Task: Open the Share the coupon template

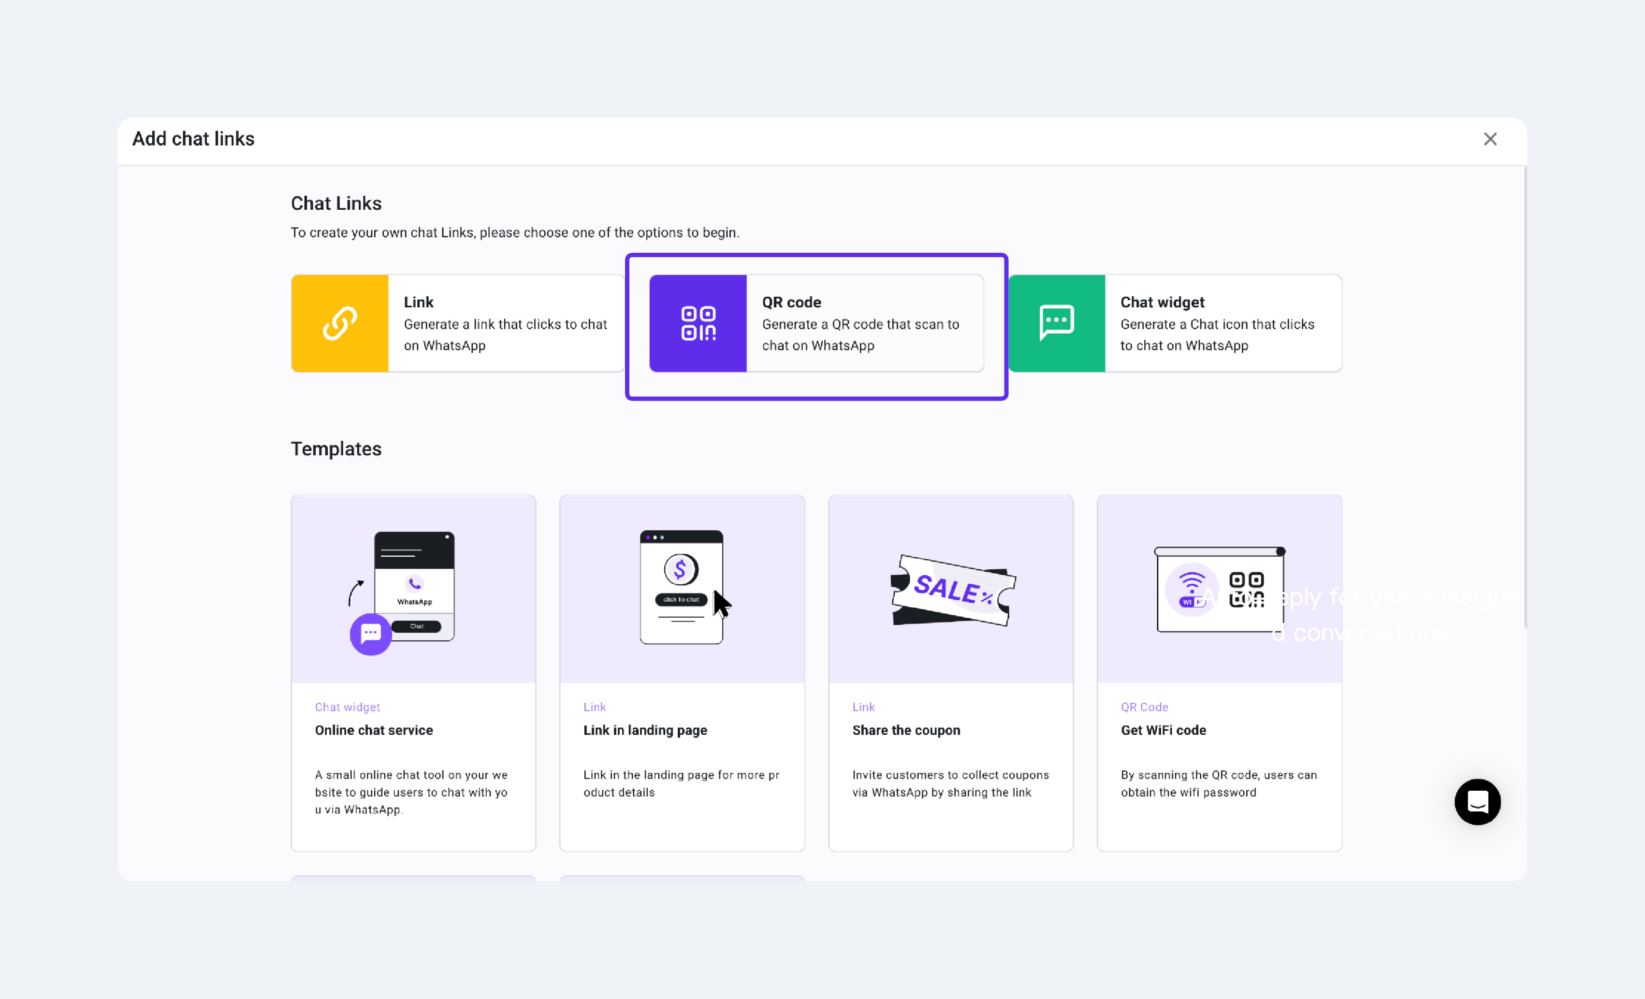Action: pos(906,730)
